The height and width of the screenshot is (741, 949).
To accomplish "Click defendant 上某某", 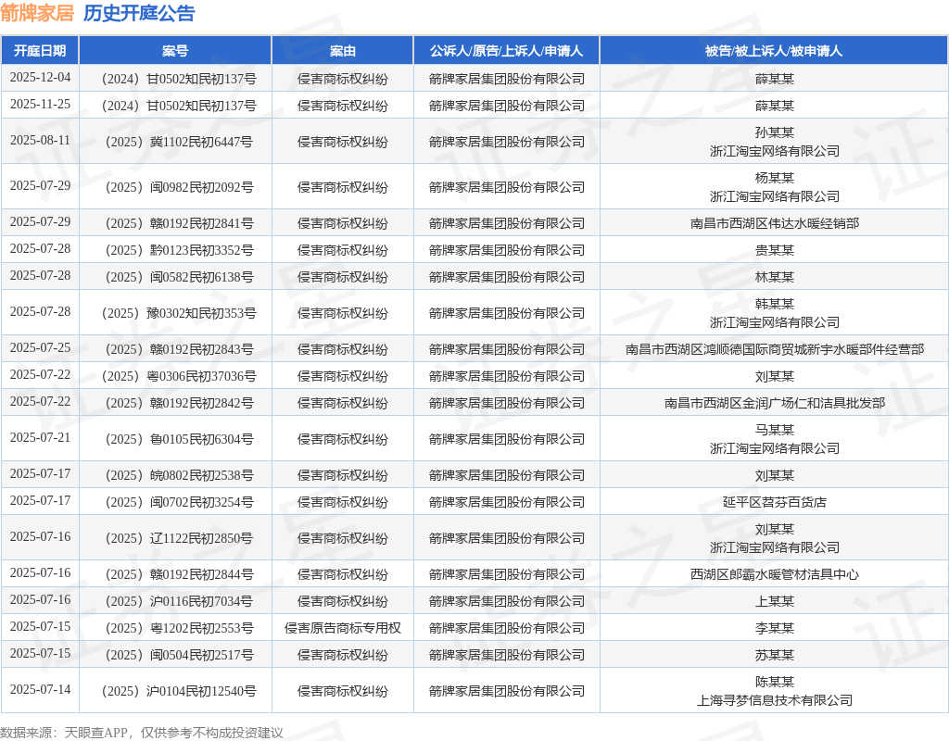I will [774, 601].
